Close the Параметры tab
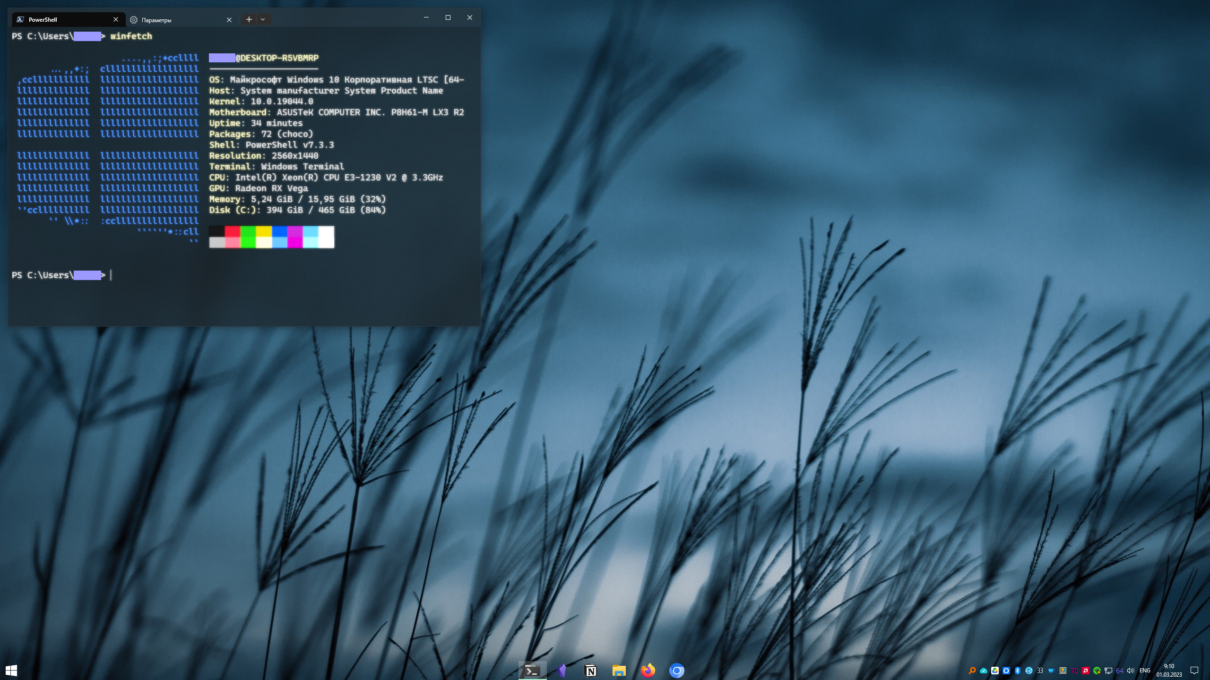The image size is (1210, 680). pyautogui.click(x=229, y=20)
